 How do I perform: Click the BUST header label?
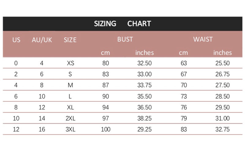coord(125,39)
